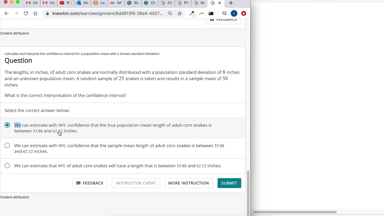Click the red update arrow icon

[x=244, y=13]
